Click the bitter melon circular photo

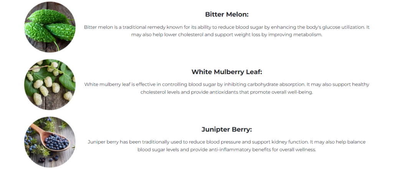click(50, 27)
